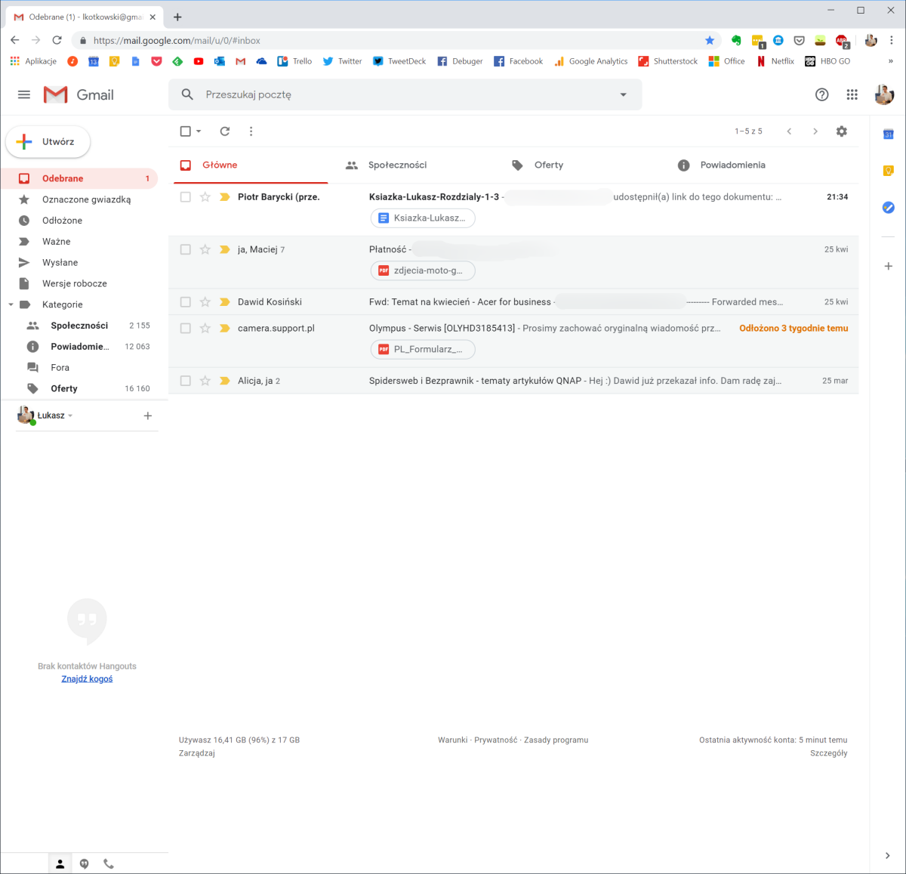Star the Dawid Kosiński email
906x874 pixels.
point(205,302)
